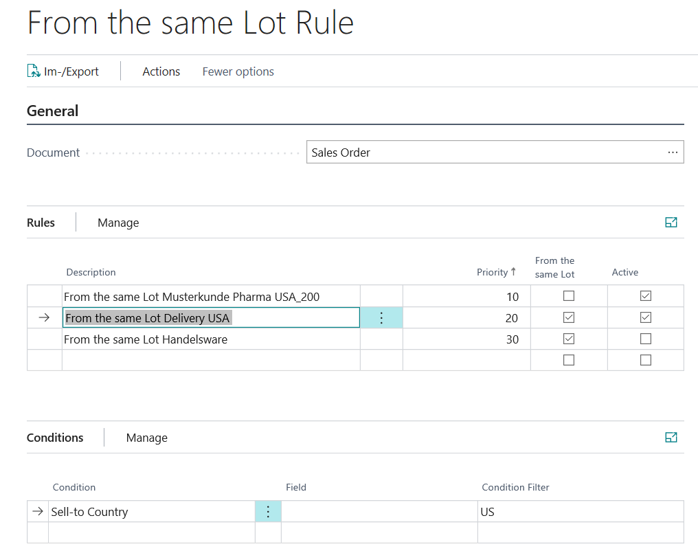Click the empty Description cell in Rules

pyautogui.click(x=211, y=360)
